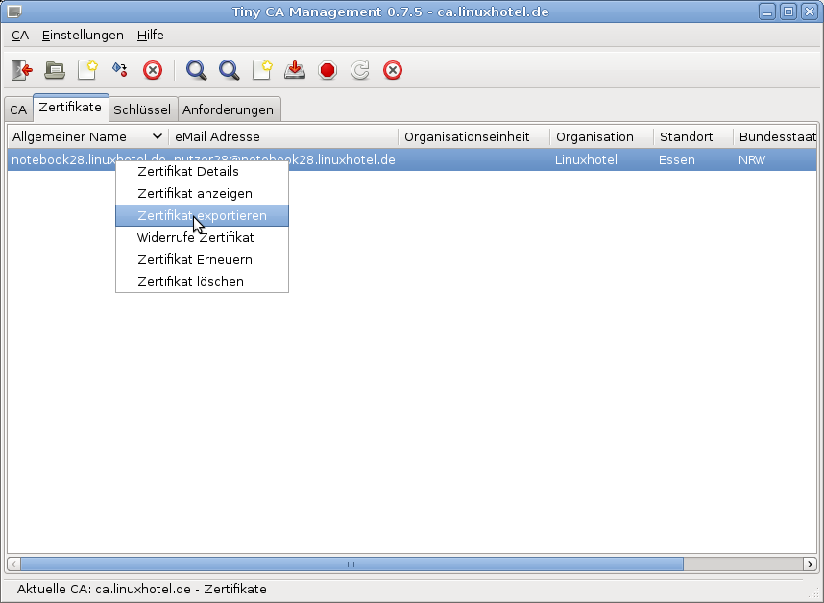Click the exit door icon in the toolbar
This screenshot has width=824, height=603.
(x=21, y=70)
